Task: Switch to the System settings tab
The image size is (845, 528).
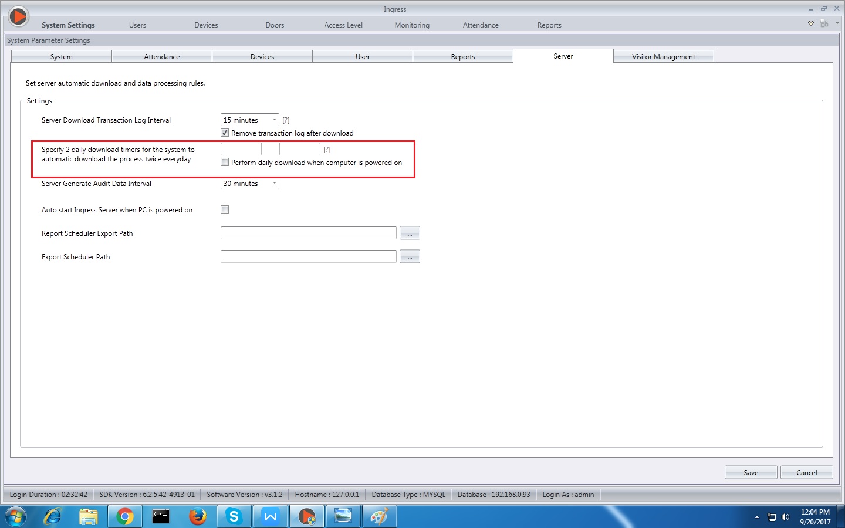Action: [62, 56]
